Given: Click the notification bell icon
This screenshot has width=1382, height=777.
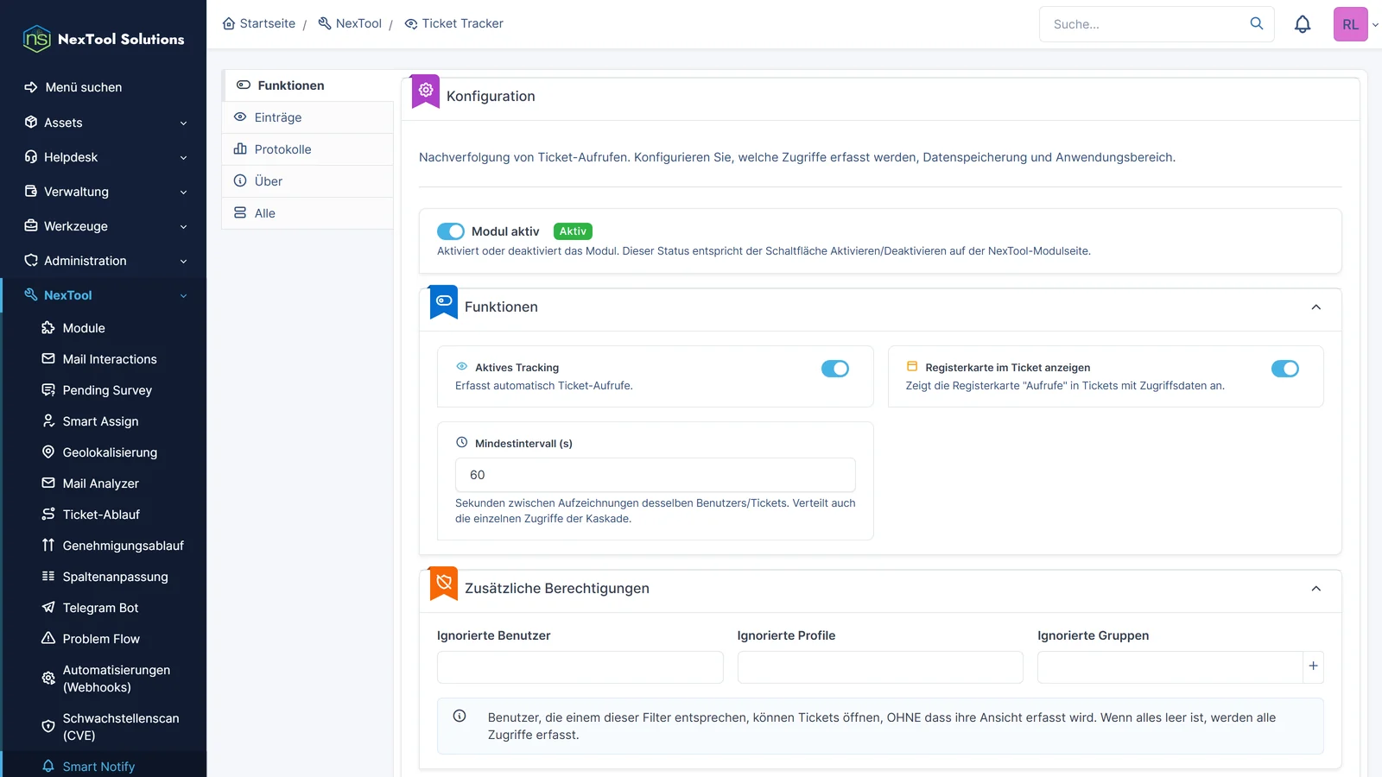Looking at the screenshot, I should coord(1303,24).
